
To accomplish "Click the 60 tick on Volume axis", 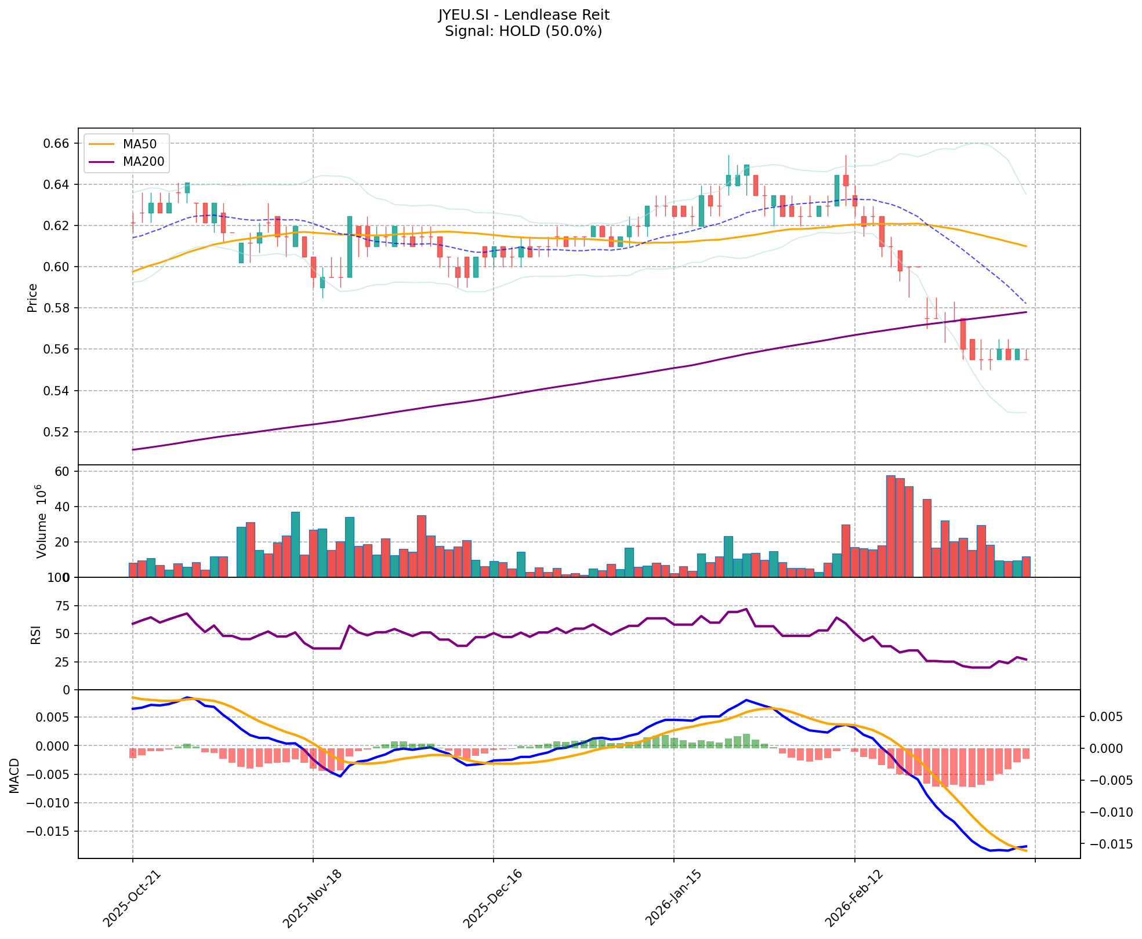I will [63, 471].
